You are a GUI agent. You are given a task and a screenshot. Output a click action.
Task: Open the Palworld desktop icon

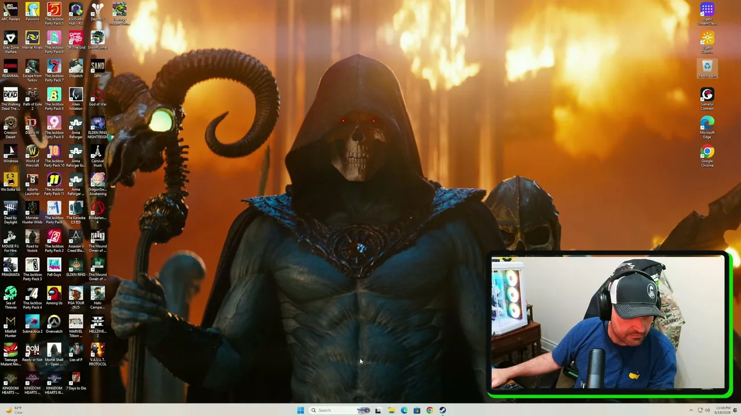[x=32, y=12]
